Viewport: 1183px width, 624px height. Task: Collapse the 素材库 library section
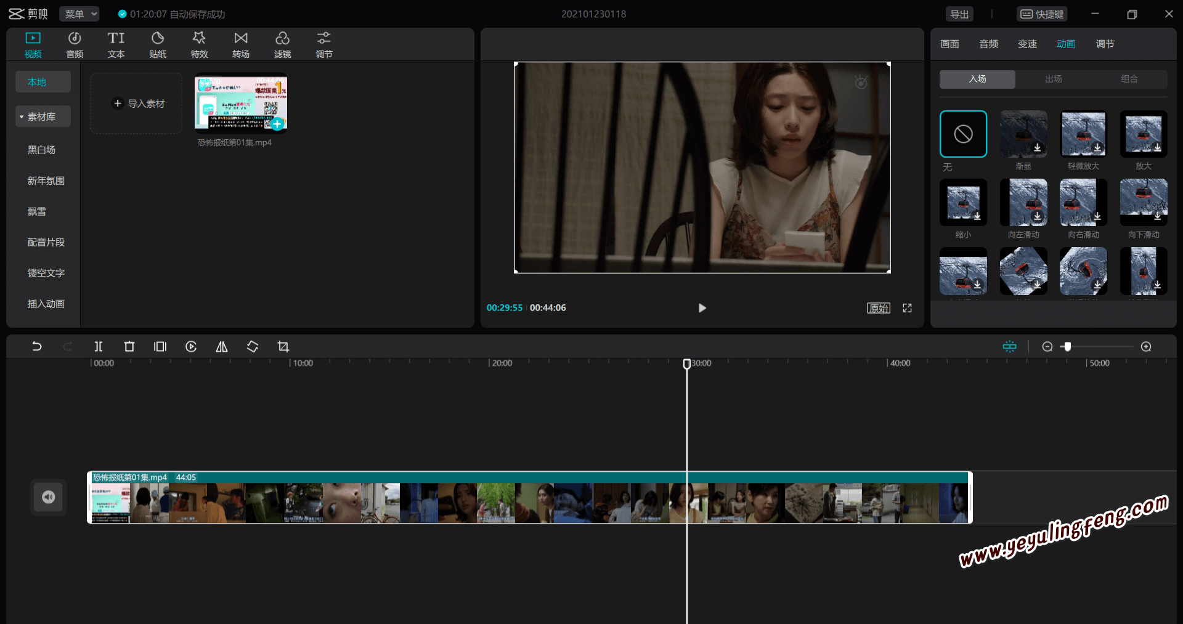point(43,116)
